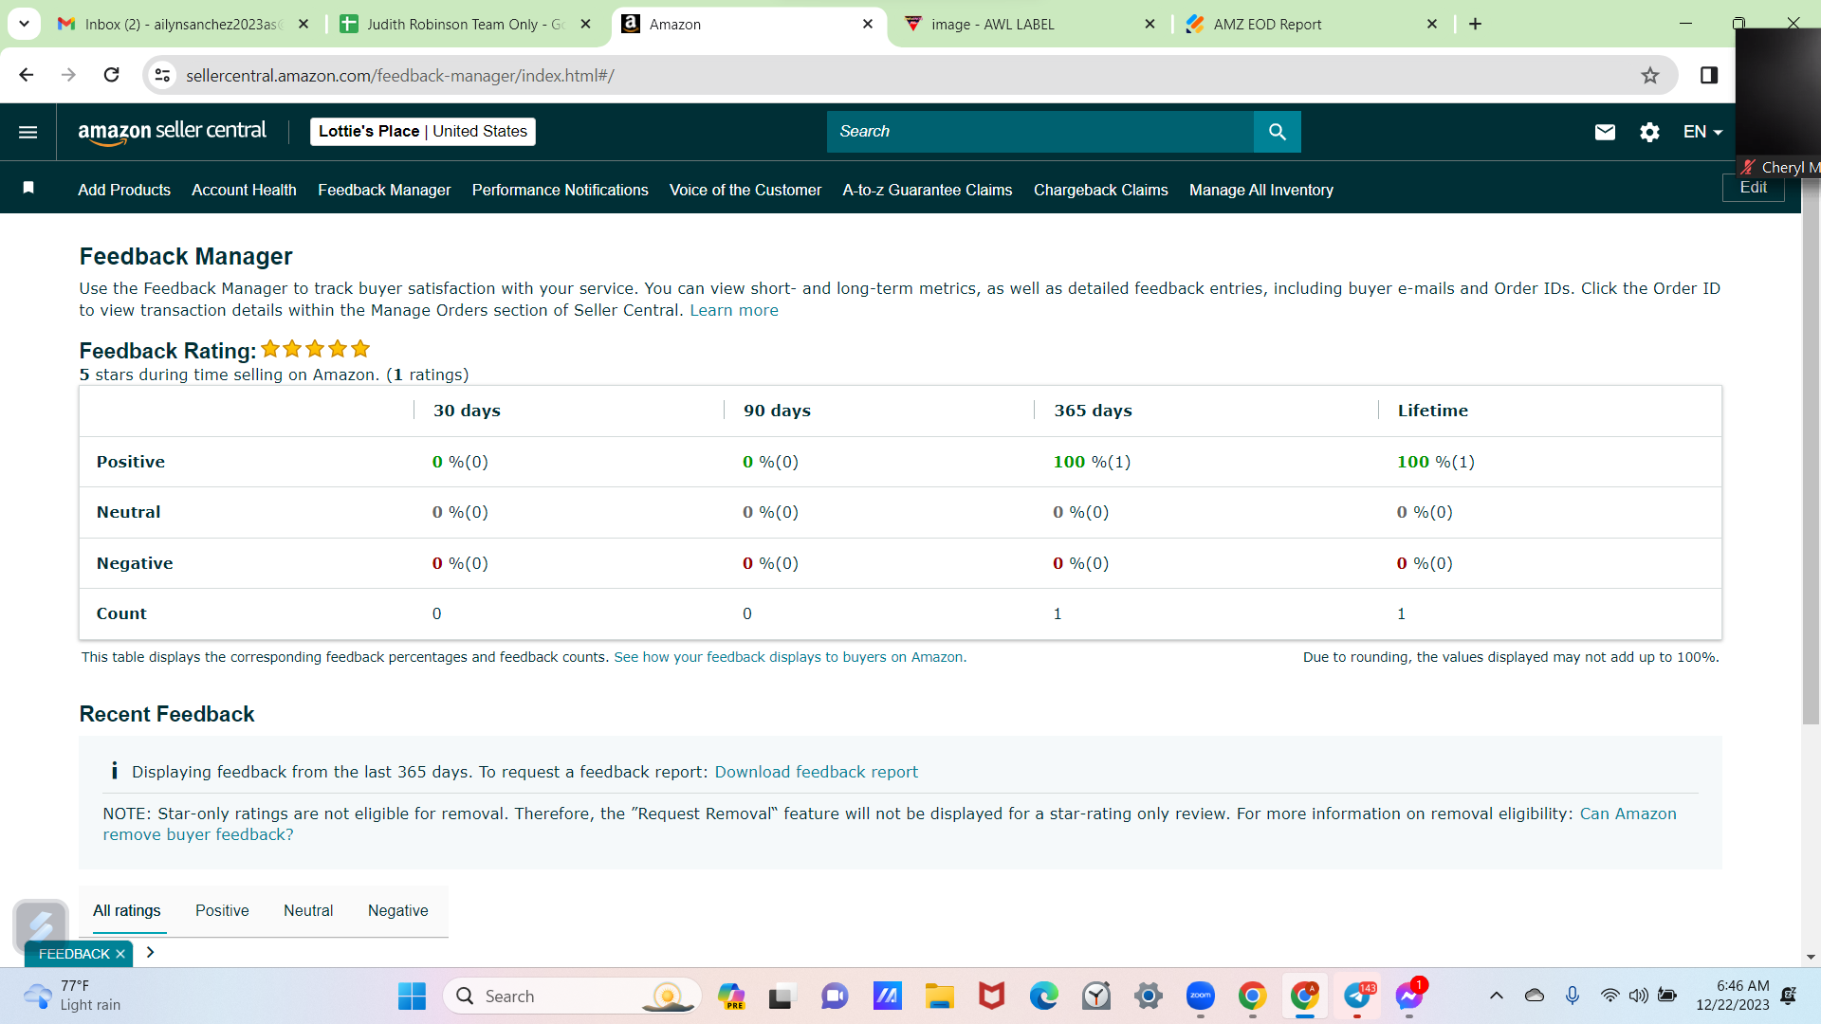Open File Explorer from the taskbar
The image size is (1821, 1024).
(x=940, y=997)
